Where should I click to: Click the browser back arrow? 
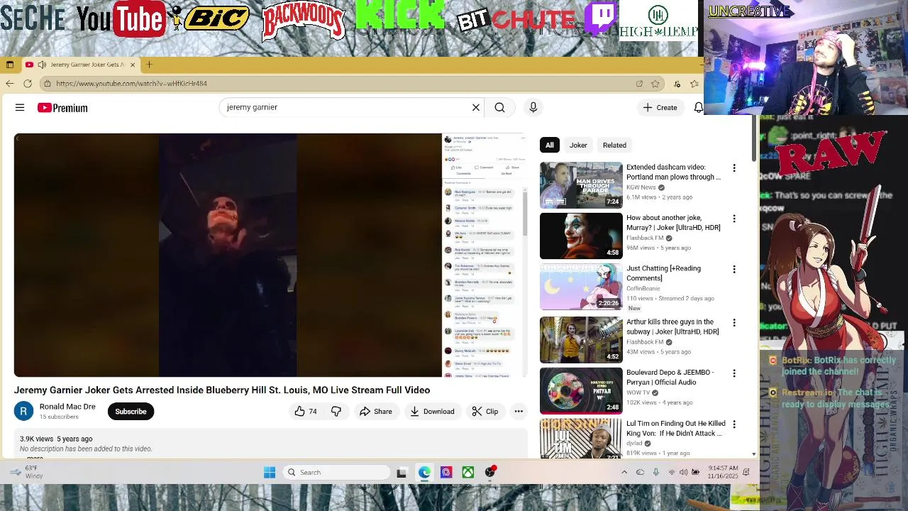coord(9,84)
